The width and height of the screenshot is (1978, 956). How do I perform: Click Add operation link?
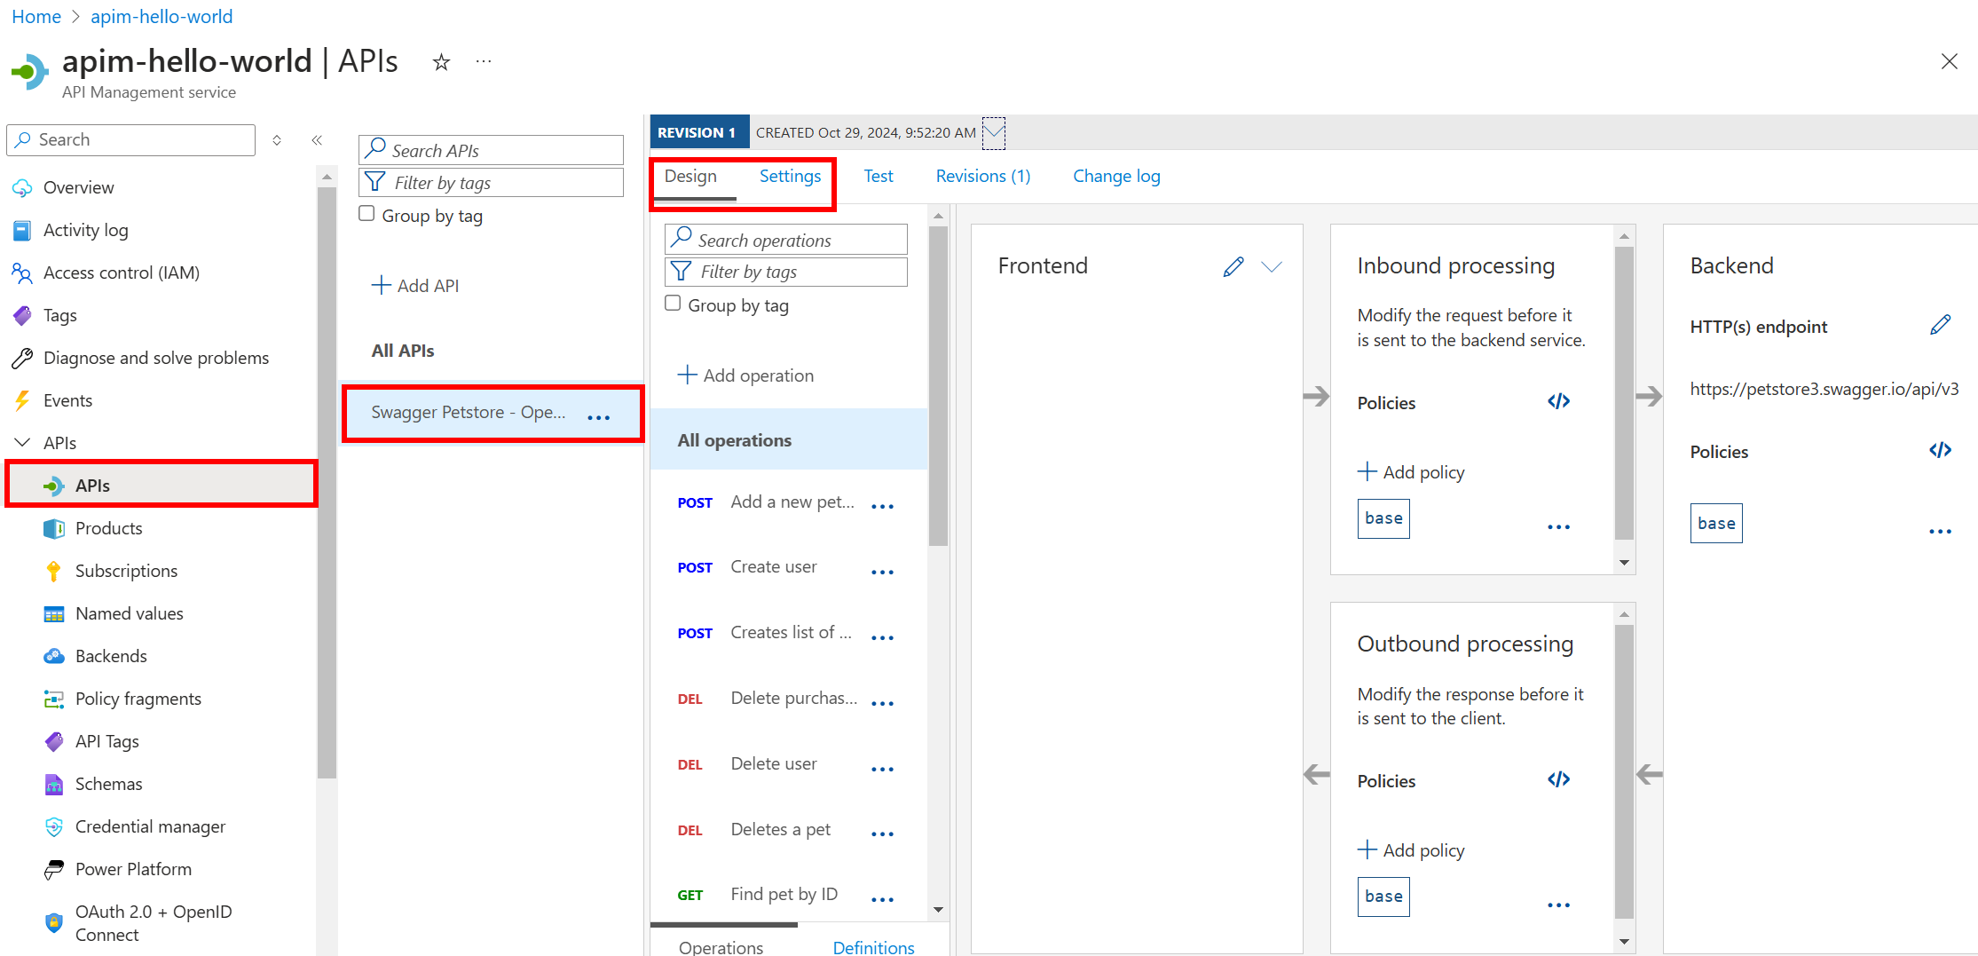(745, 375)
